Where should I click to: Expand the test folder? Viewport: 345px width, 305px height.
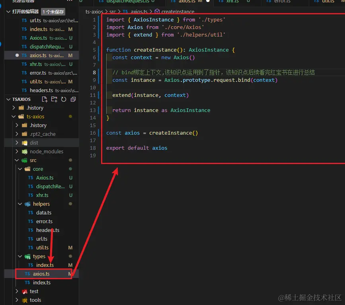[17, 291]
